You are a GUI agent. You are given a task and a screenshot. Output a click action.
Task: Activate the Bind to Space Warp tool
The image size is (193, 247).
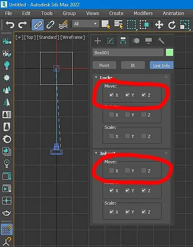click(63, 25)
